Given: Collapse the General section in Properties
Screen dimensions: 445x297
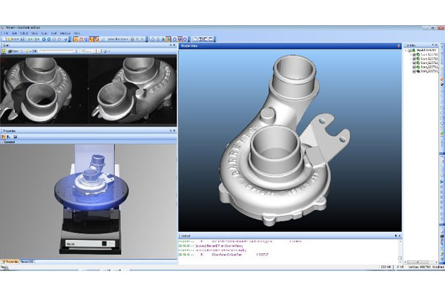Looking at the screenshot, I should click(1, 142).
